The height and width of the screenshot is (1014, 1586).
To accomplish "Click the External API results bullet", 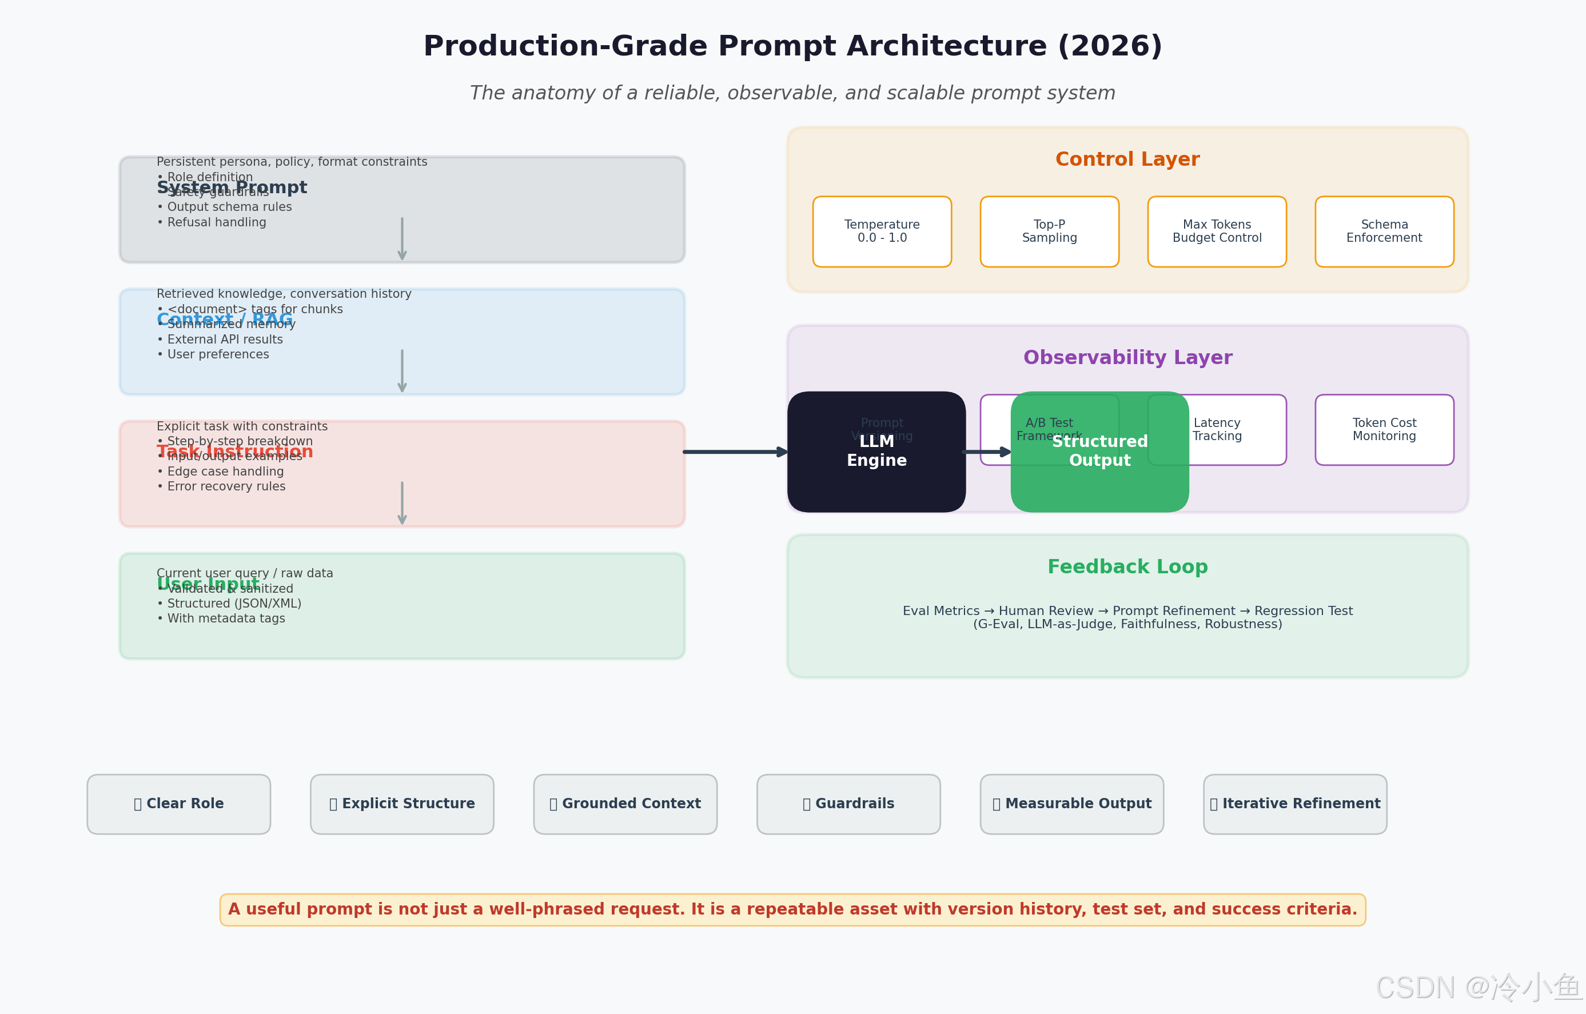I will [x=220, y=339].
